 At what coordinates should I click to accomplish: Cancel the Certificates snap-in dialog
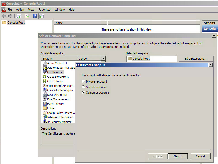[x=200, y=156]
